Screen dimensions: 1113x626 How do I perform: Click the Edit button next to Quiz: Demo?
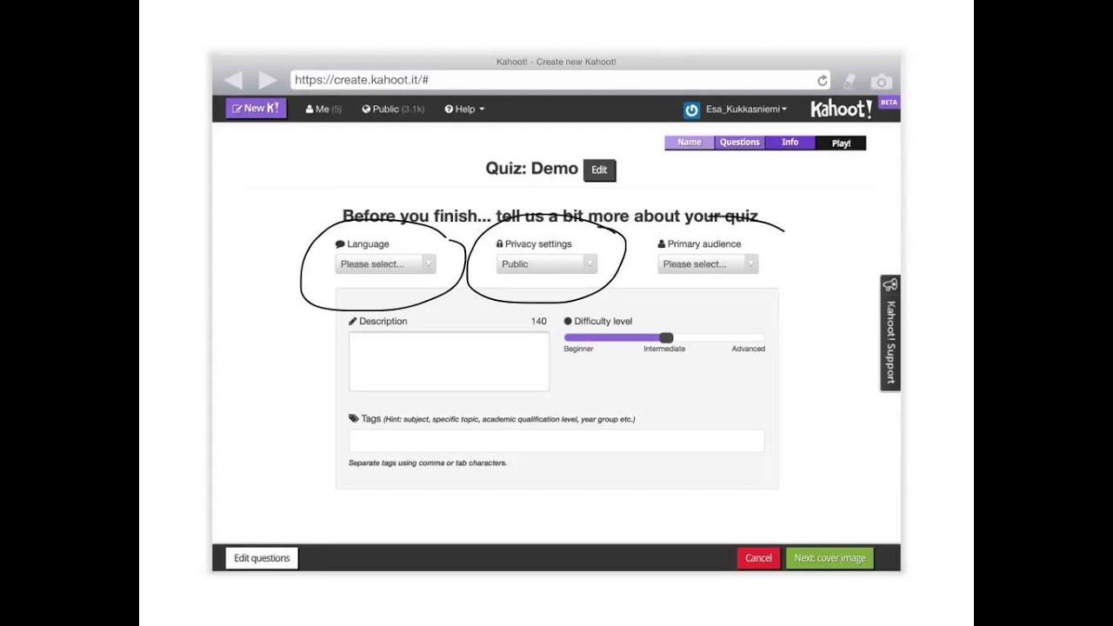(599, 170)
